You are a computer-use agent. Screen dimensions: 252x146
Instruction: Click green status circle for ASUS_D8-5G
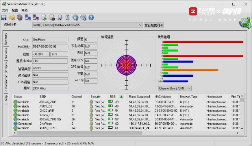click(15, 128)
